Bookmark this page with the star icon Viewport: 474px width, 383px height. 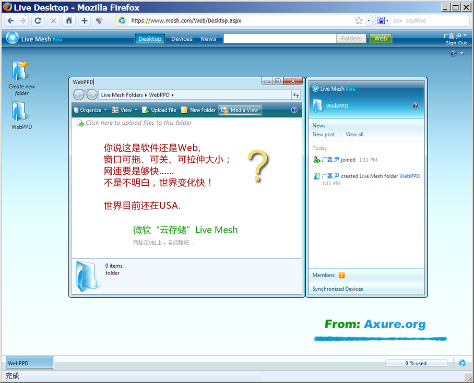(359, 21)
